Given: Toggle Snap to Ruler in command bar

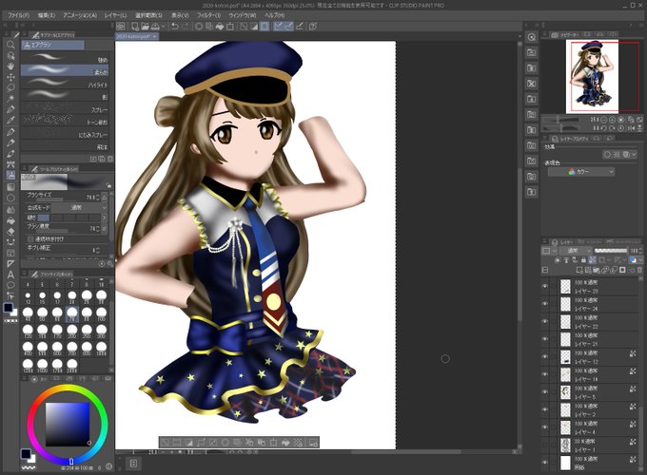Looking at the screenshot, I should [x=279, y=27].
